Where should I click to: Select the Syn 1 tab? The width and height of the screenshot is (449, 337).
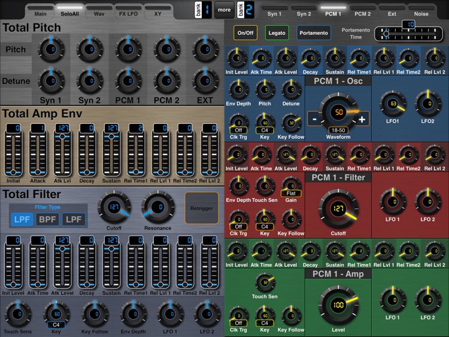(x=274, y=11)
